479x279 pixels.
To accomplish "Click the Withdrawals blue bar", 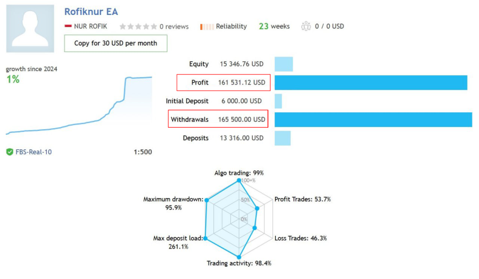I will (x=373, y=119).
